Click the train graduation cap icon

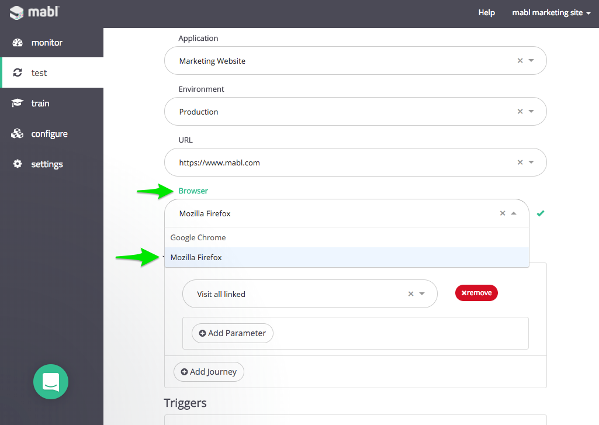point(17,103)
